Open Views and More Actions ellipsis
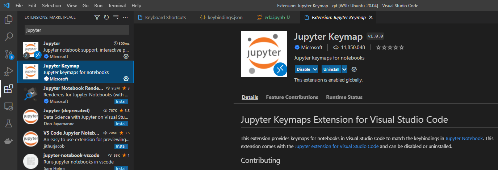The height and width of the screenshot is (170, 498). tap(125, 17)
